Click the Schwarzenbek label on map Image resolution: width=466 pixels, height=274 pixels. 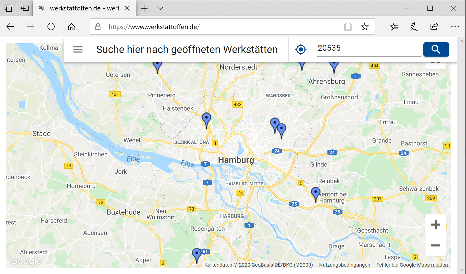[x=419, y=189]
